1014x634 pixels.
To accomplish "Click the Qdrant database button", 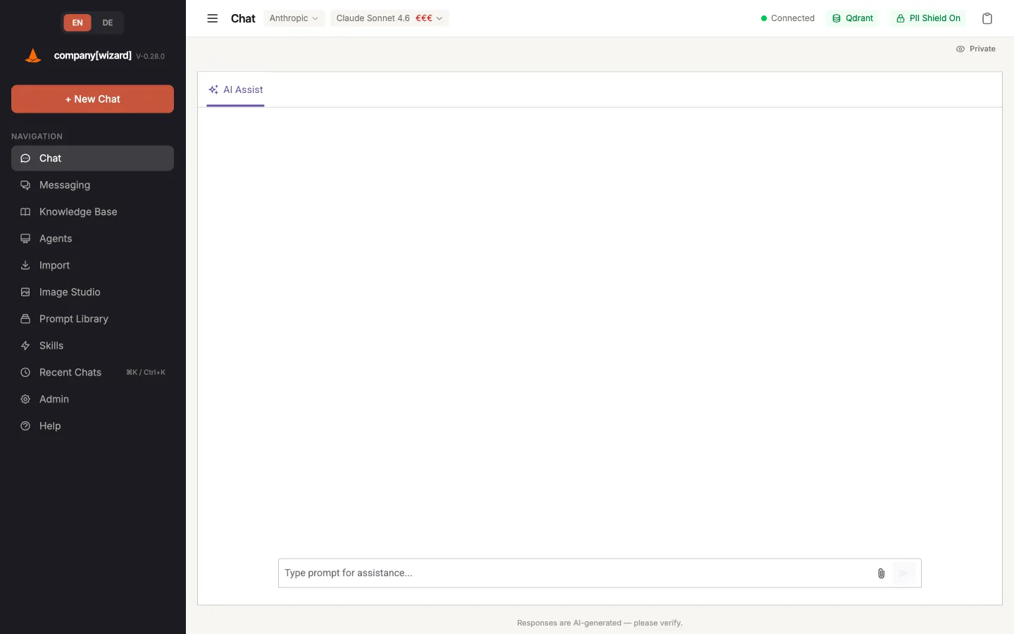I will click(853, 18).
